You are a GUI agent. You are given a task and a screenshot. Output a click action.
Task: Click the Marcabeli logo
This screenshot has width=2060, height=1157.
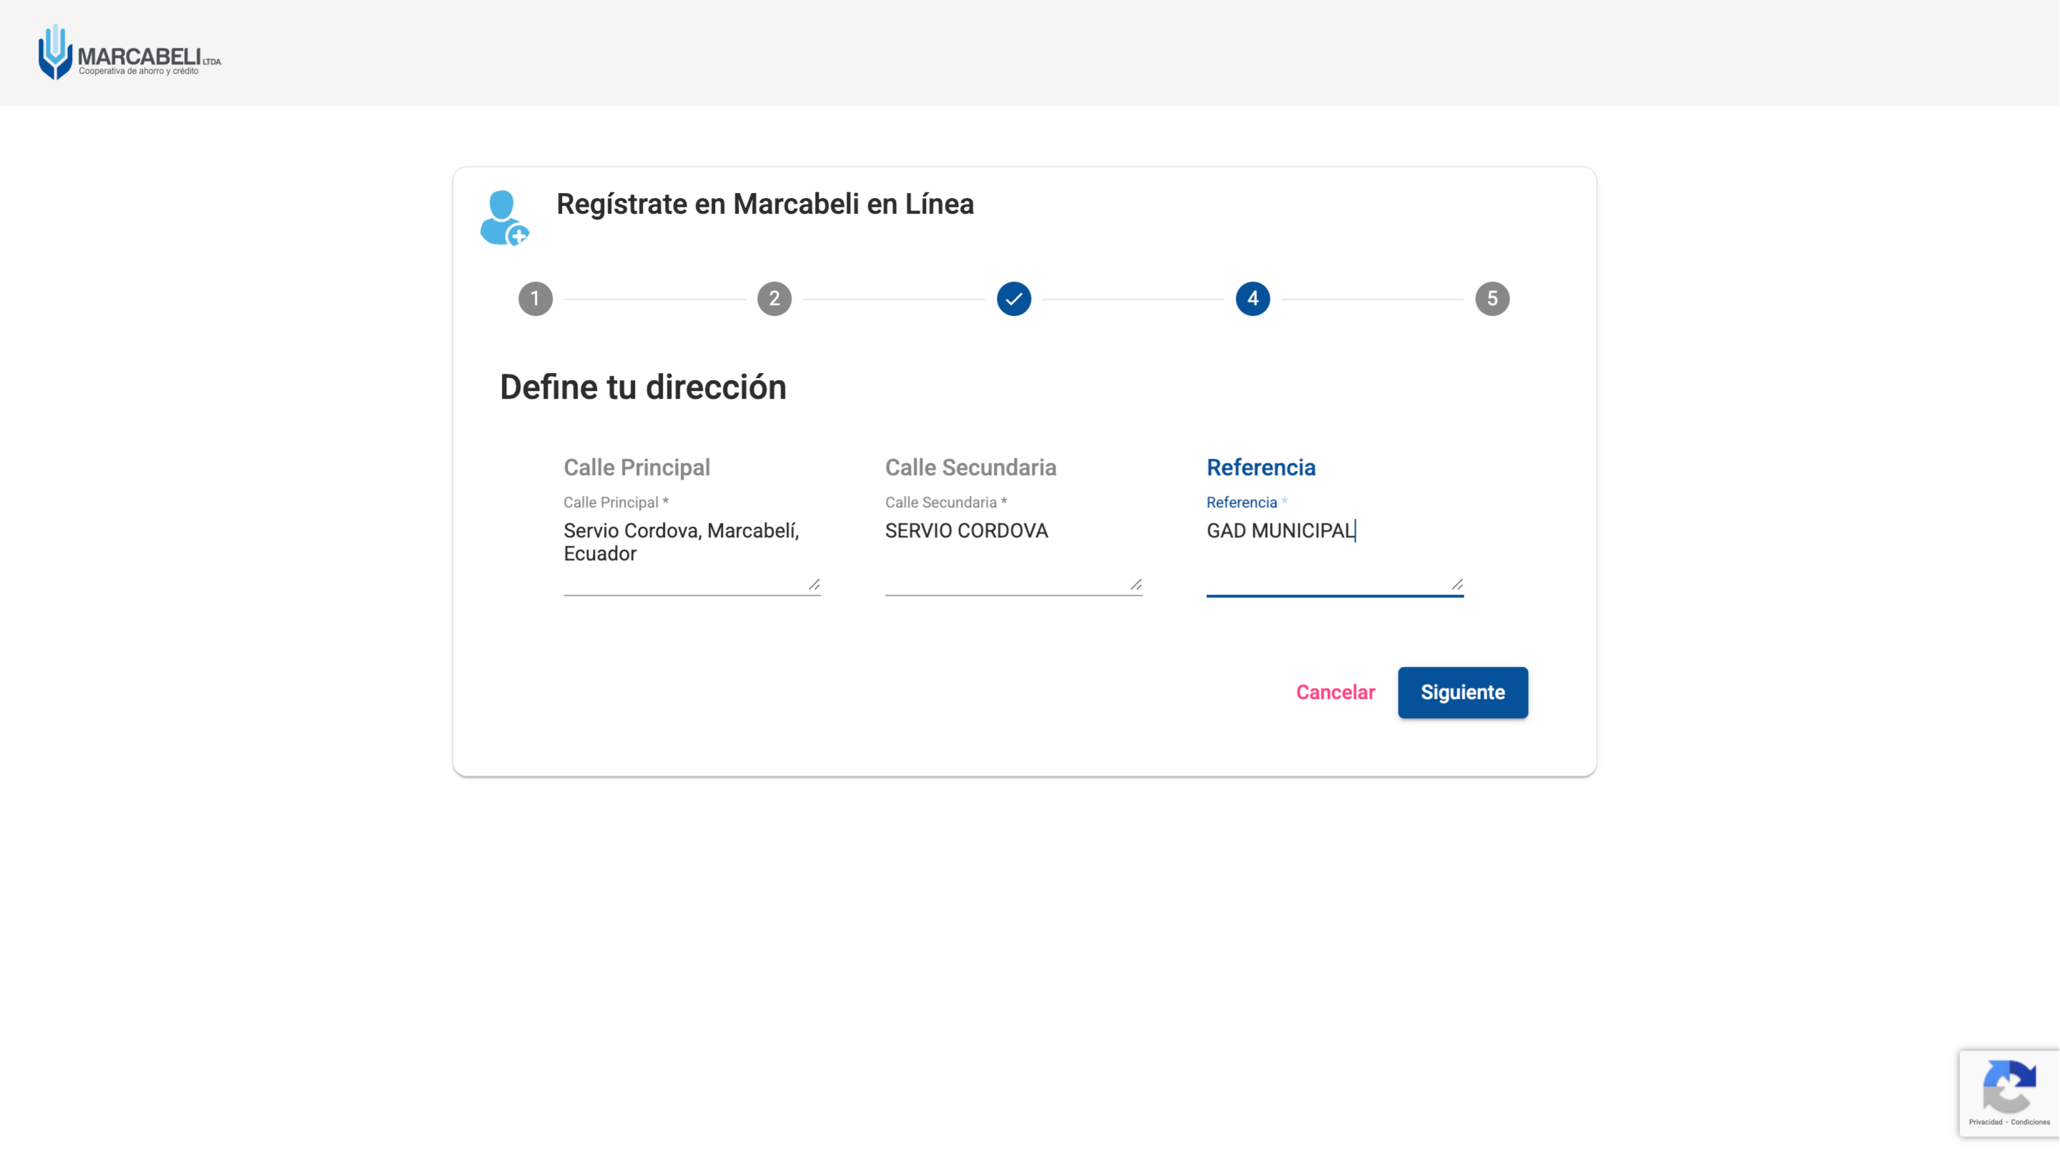(129, 53)
